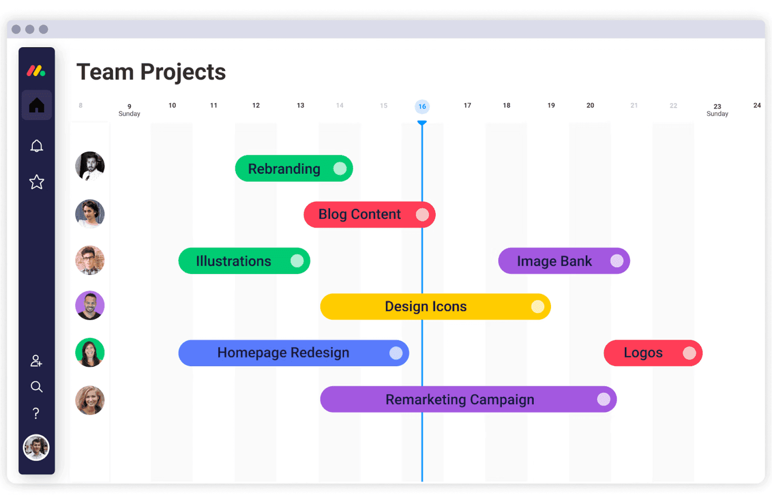The image size is (772, 504).
Task: Click the invite member icon
Action: [36, 362]
